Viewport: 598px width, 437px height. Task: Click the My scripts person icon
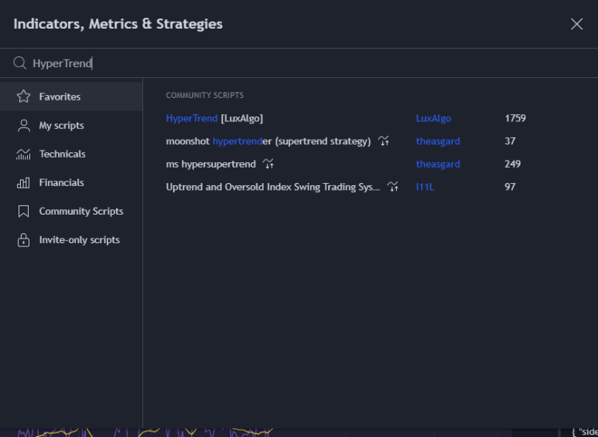24,125
